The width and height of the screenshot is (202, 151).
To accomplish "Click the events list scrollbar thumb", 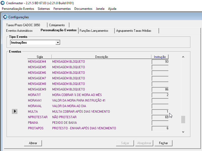I will [x=183, y=120].
